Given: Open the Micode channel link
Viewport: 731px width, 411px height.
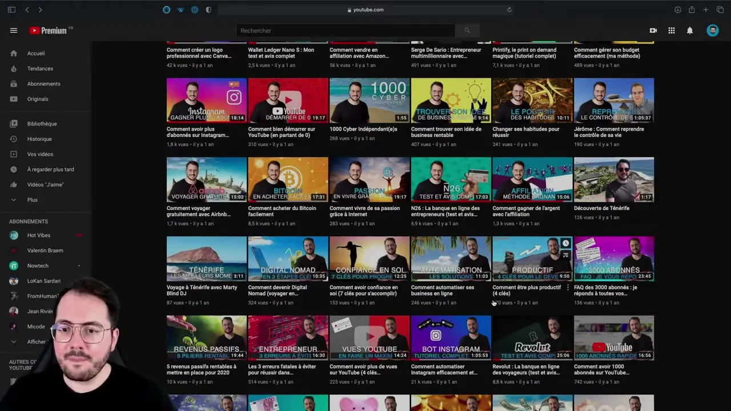Looking at the screenshot, I should 36,326.
